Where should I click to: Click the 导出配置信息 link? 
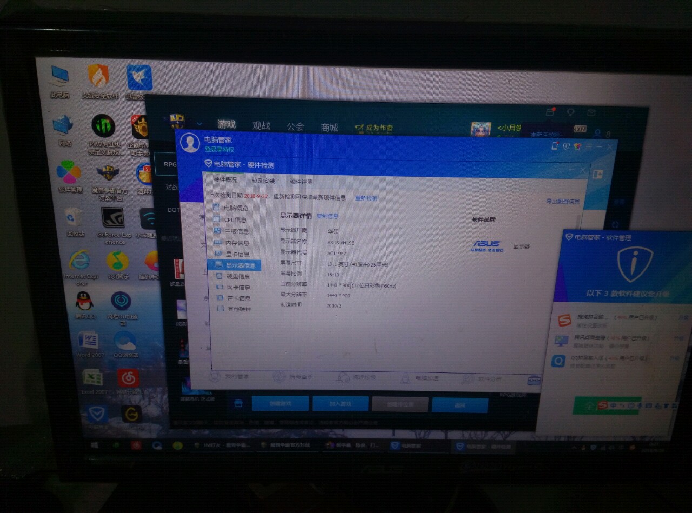[563, 201]
